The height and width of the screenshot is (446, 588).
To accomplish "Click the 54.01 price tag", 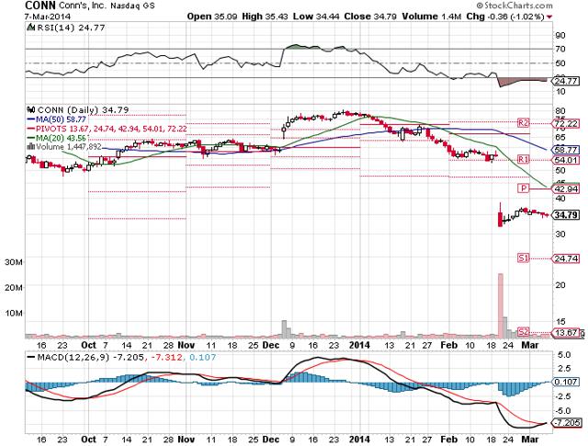I will click(565, 160).
